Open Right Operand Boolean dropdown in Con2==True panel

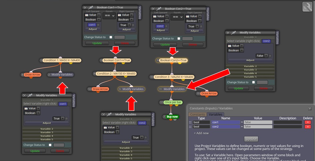(x=200, y=21)
